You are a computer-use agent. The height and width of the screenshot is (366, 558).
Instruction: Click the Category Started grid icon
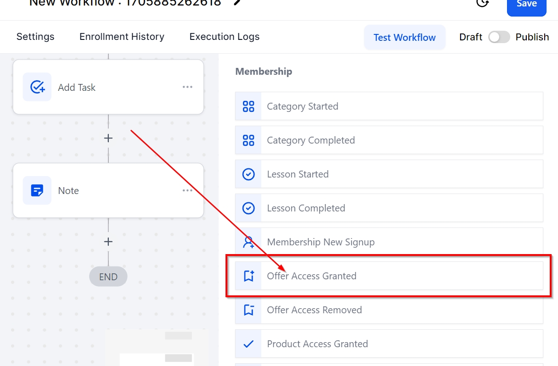click(248, 106)
